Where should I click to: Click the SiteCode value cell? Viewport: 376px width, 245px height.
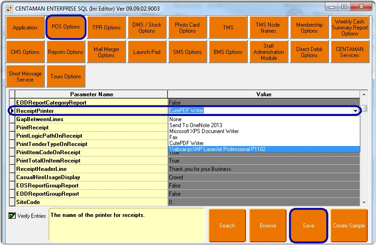(263, 202)
